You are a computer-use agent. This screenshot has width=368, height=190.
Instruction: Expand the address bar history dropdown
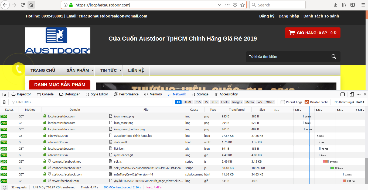click(219, 5)
